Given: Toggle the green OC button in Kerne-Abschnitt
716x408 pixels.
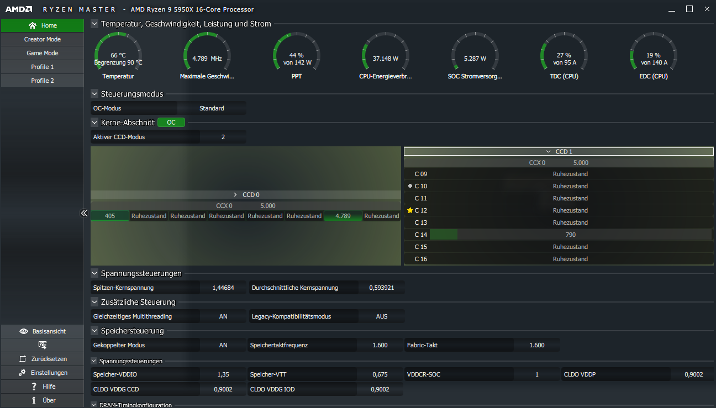Looking at the screenshot, I should 171,123.
